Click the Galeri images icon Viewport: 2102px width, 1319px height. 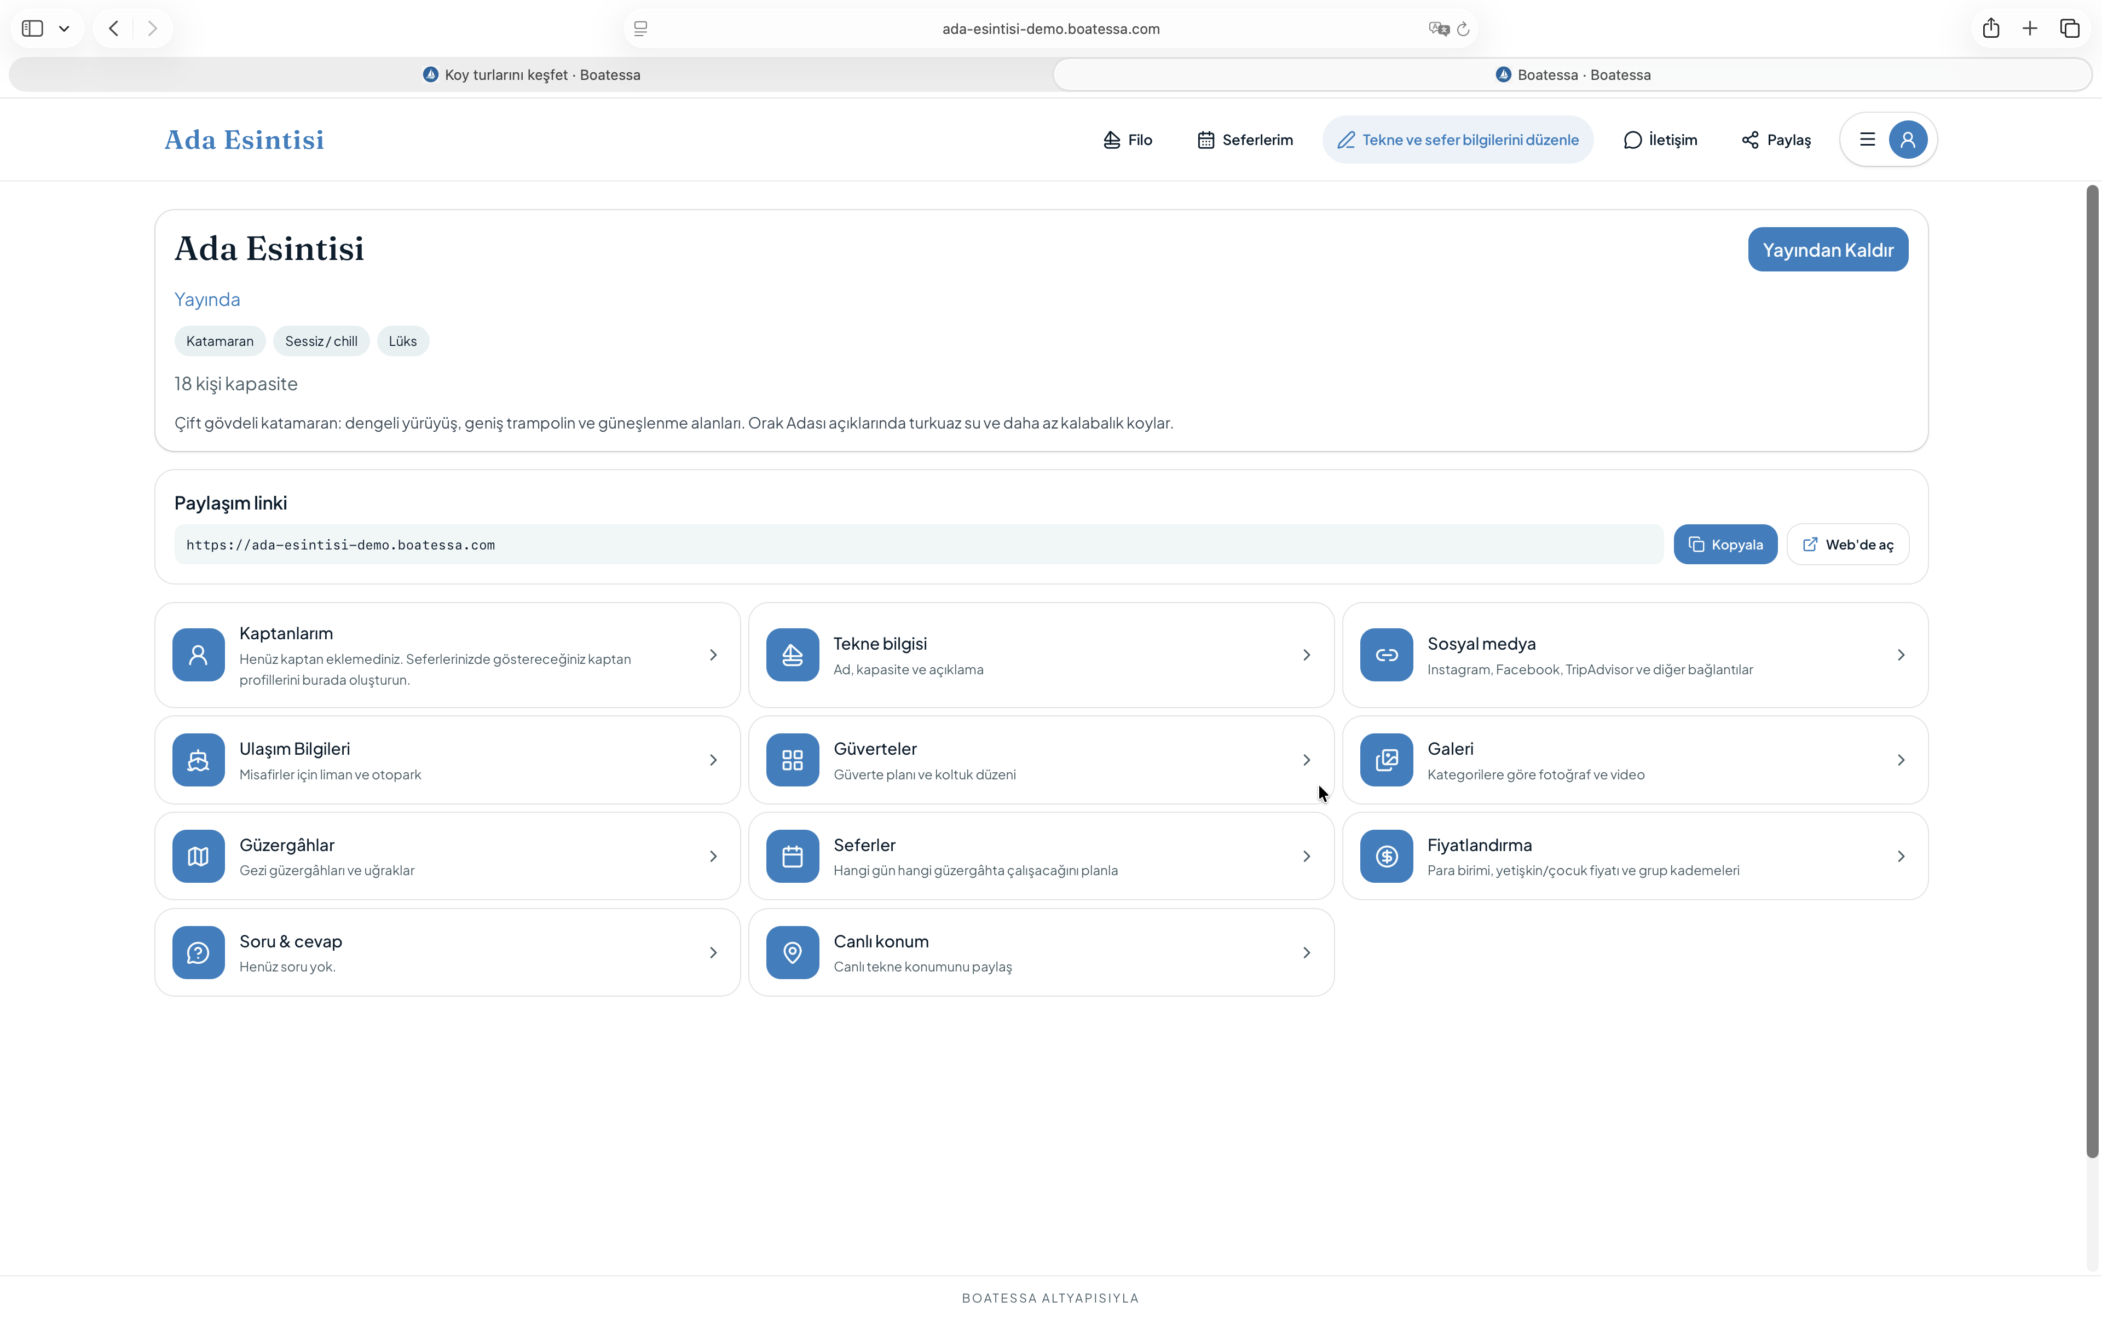(x=1387, y=760)
